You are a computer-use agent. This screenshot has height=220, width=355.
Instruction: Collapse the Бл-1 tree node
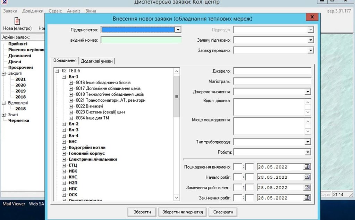[x=64, y=77]
